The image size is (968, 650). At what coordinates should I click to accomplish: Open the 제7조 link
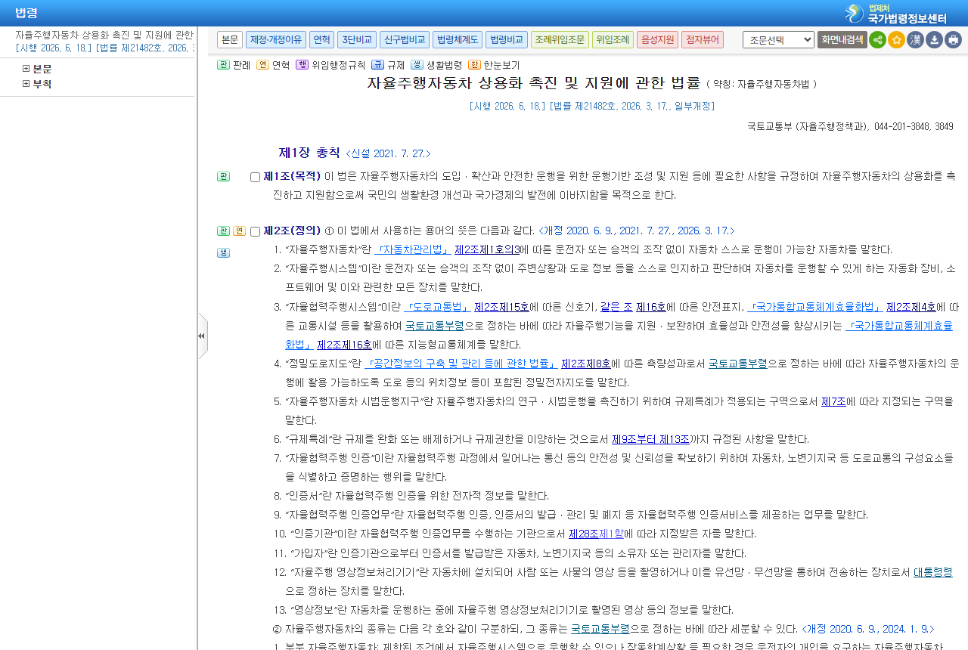click(x=833, y=401)
